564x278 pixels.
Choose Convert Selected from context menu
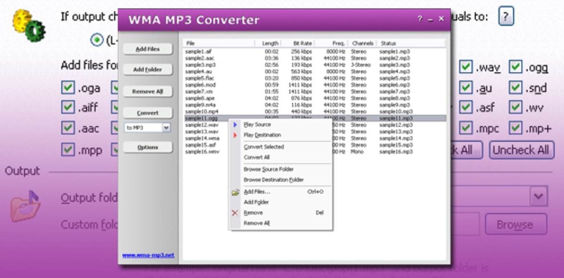click(263, 147)
